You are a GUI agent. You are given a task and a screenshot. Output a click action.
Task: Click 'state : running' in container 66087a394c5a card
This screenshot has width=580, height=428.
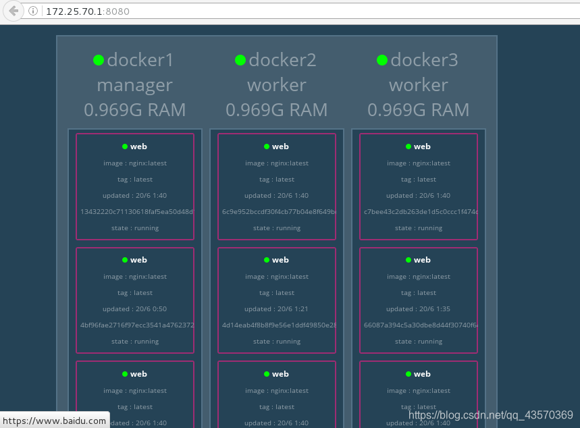pos(419,342)
